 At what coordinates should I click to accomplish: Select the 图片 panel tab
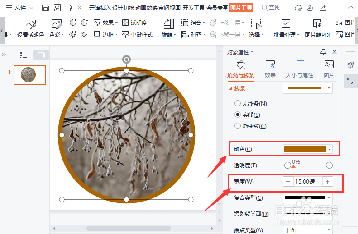pos(329,69)
